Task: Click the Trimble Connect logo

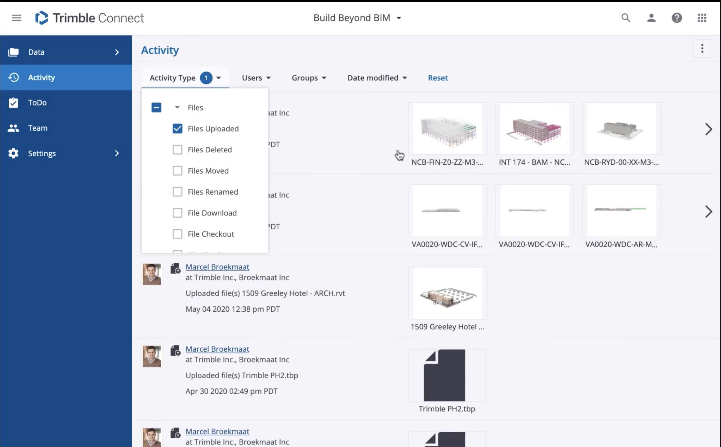Action: point(89,18)
